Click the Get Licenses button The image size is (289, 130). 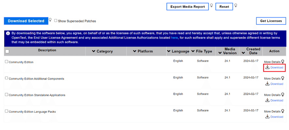[271, 21]
